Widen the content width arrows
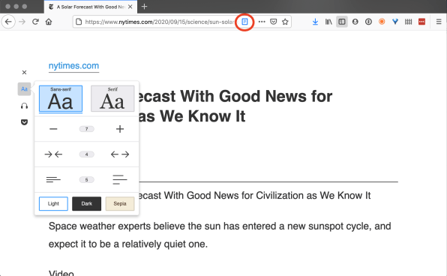This screenshot has width=447, height=276. 120,154
